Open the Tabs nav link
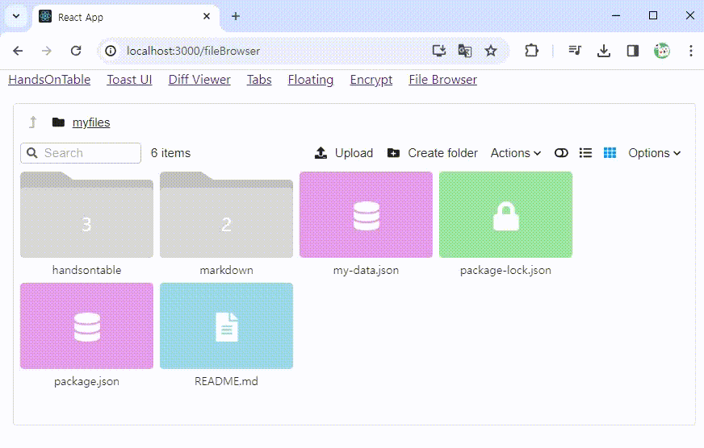Viewport: 704px width, 448px height. (259, 80)
